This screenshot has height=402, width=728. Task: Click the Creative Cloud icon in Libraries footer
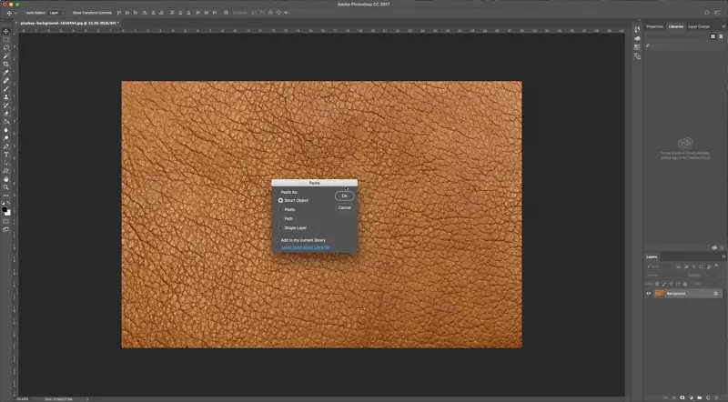click(x=714, y=247)
